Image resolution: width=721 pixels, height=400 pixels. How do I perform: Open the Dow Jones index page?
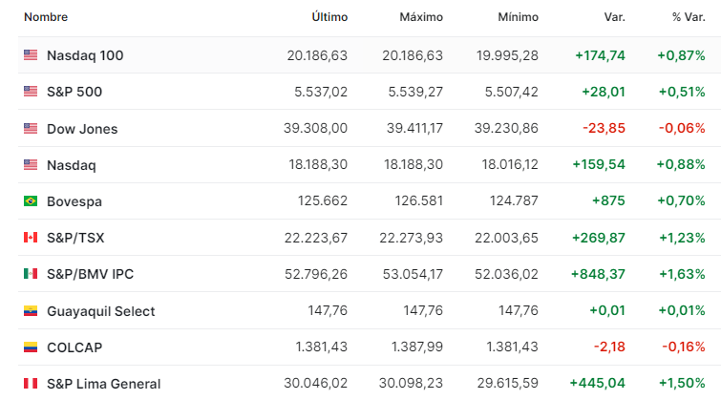82,129
